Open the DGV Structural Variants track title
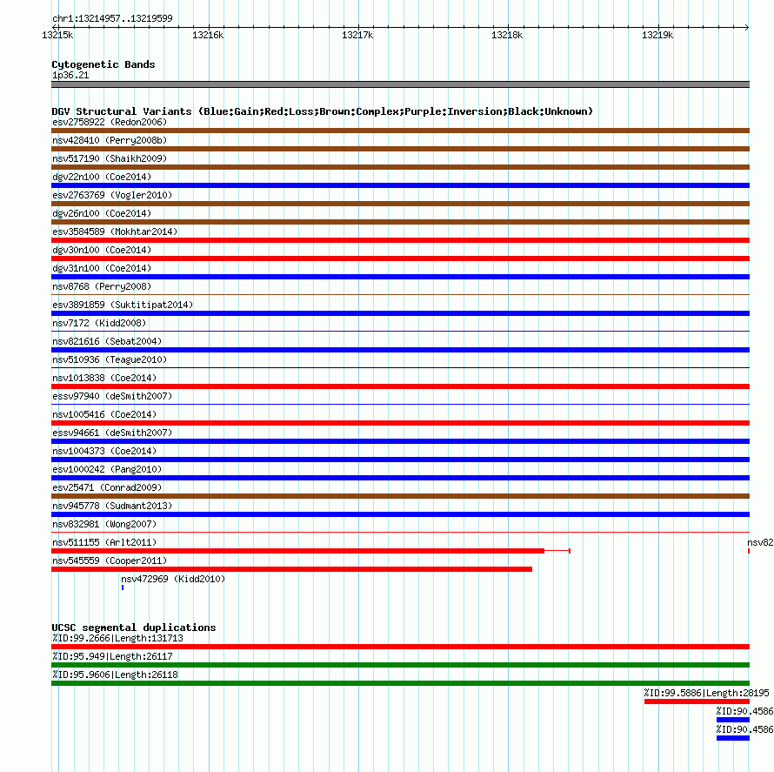 coord(323,111)
